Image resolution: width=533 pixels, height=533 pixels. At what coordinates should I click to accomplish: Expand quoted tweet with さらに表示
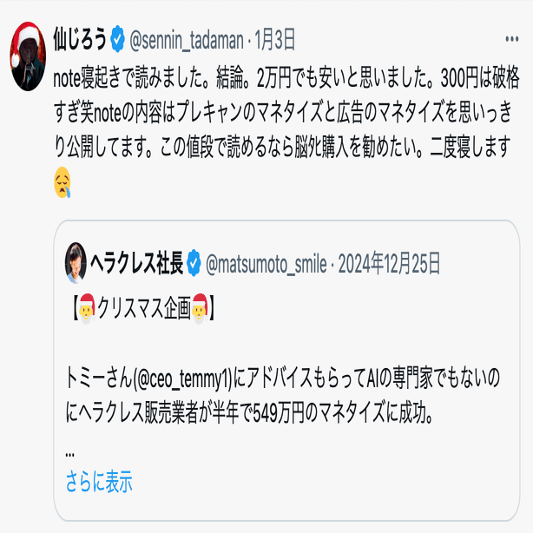(x=99, y=481)
